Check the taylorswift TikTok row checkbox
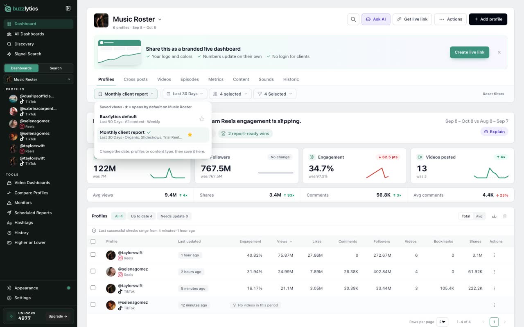 [93, 288]
